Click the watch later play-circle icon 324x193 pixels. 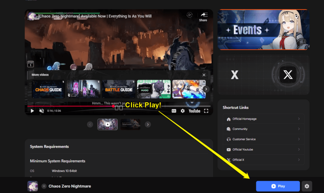click(x=190, y=15)
